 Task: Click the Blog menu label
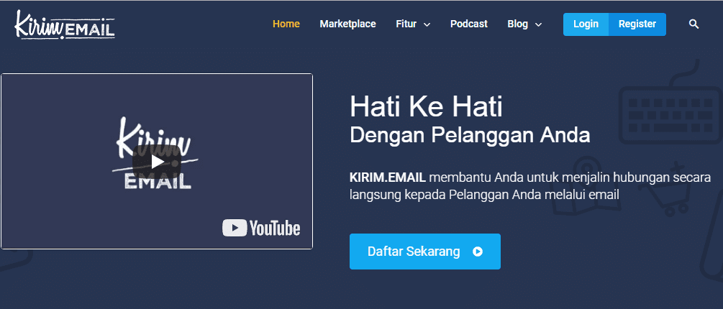[x=517, y=24]
